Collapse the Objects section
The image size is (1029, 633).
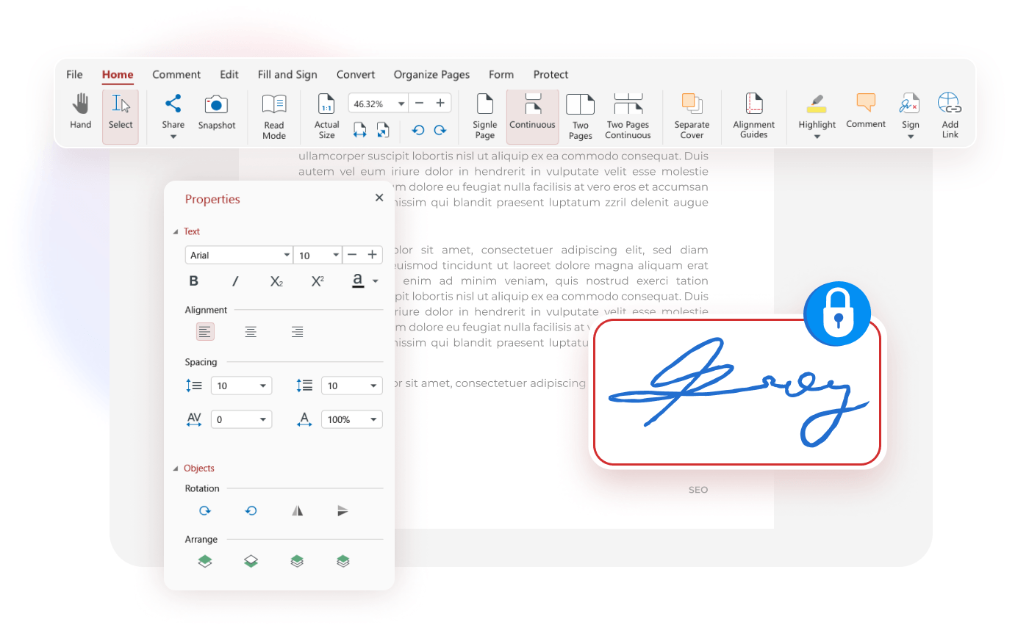click(x=176, y=468)
